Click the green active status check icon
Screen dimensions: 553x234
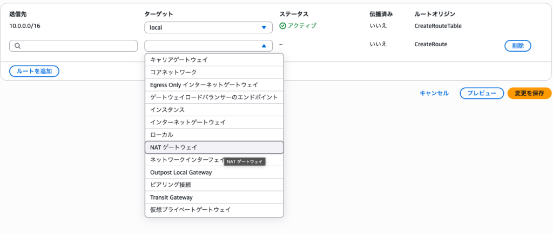[x=283, y=26]
